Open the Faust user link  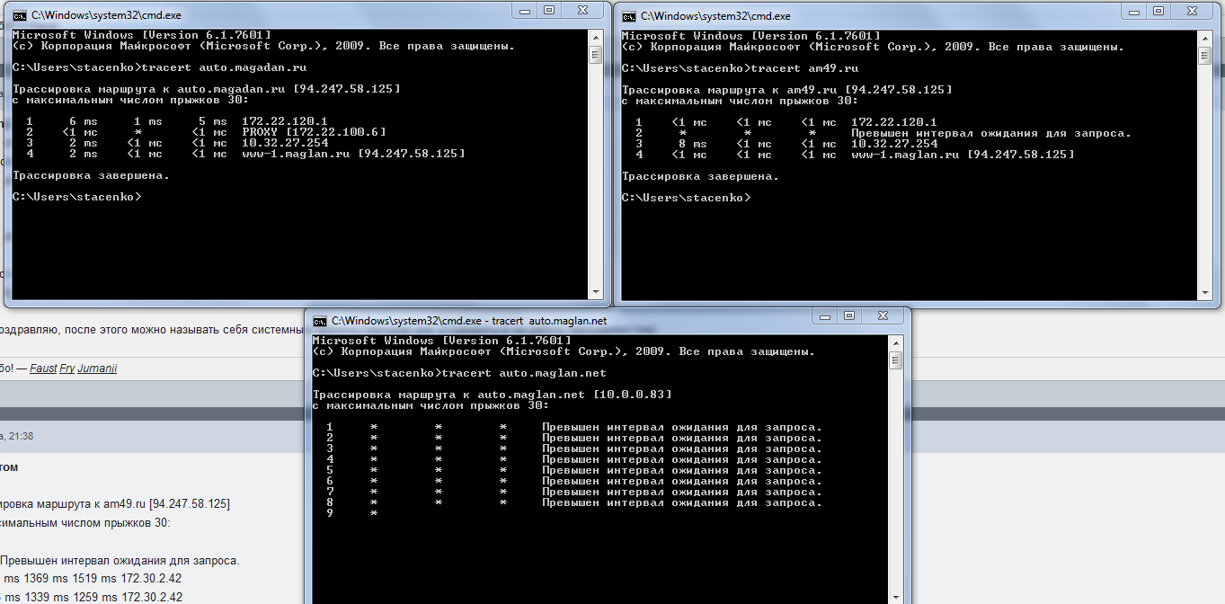pyautogui.click(x=43, y=369)
